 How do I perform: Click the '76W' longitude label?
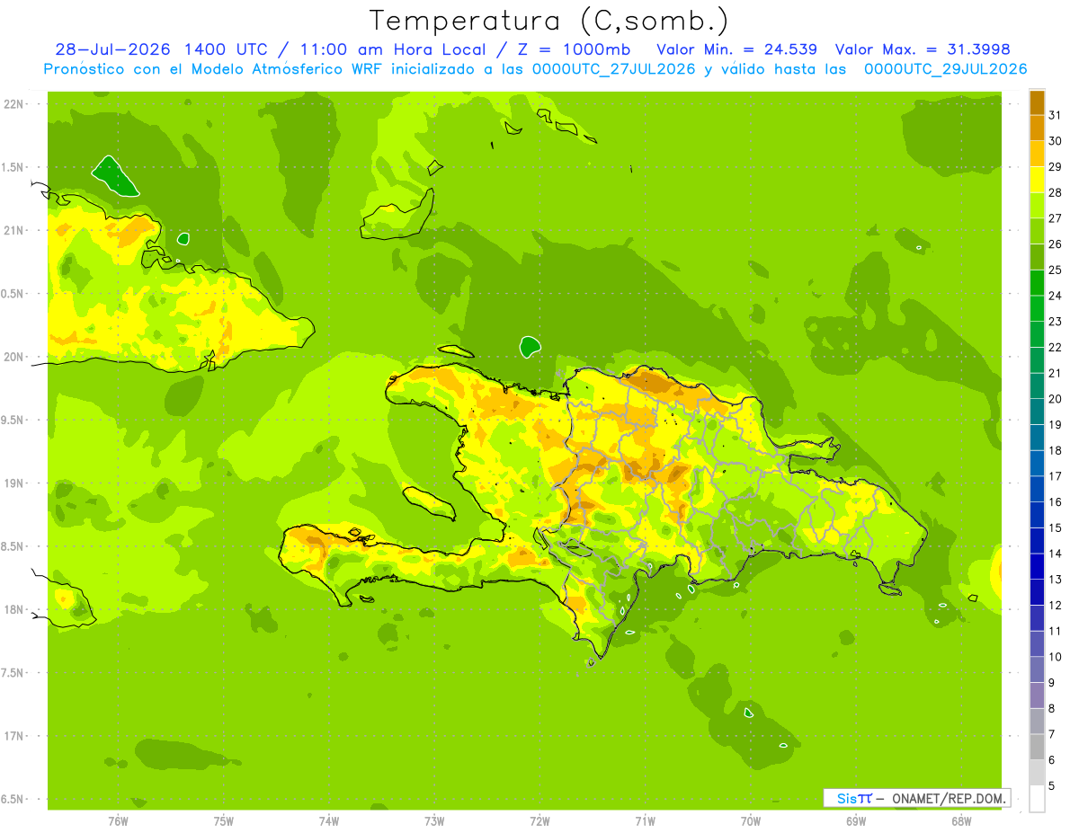tap(118, 821)
